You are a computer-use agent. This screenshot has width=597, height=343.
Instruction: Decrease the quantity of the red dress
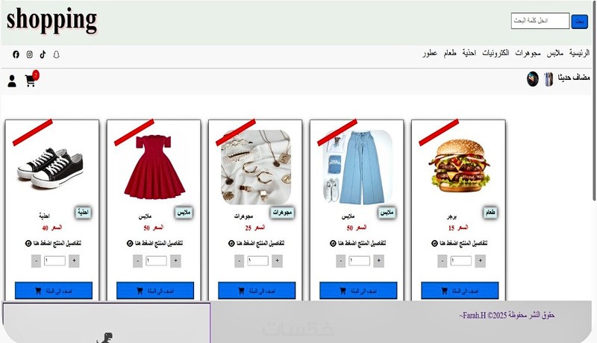click(138, 261)
